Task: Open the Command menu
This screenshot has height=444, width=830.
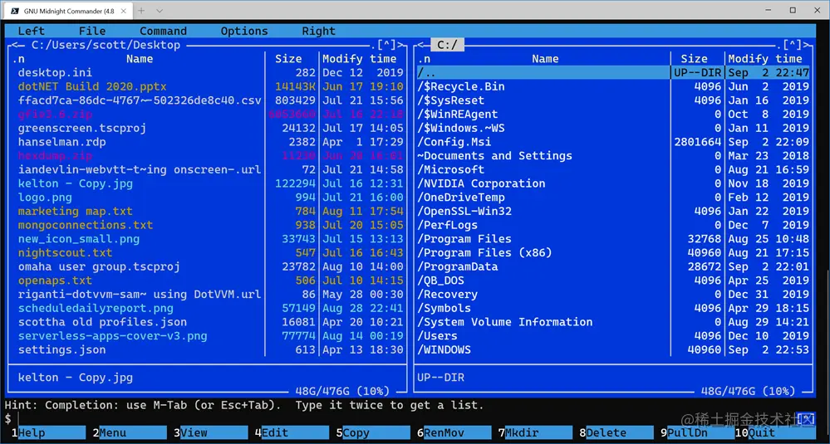Action: [163, 32]
